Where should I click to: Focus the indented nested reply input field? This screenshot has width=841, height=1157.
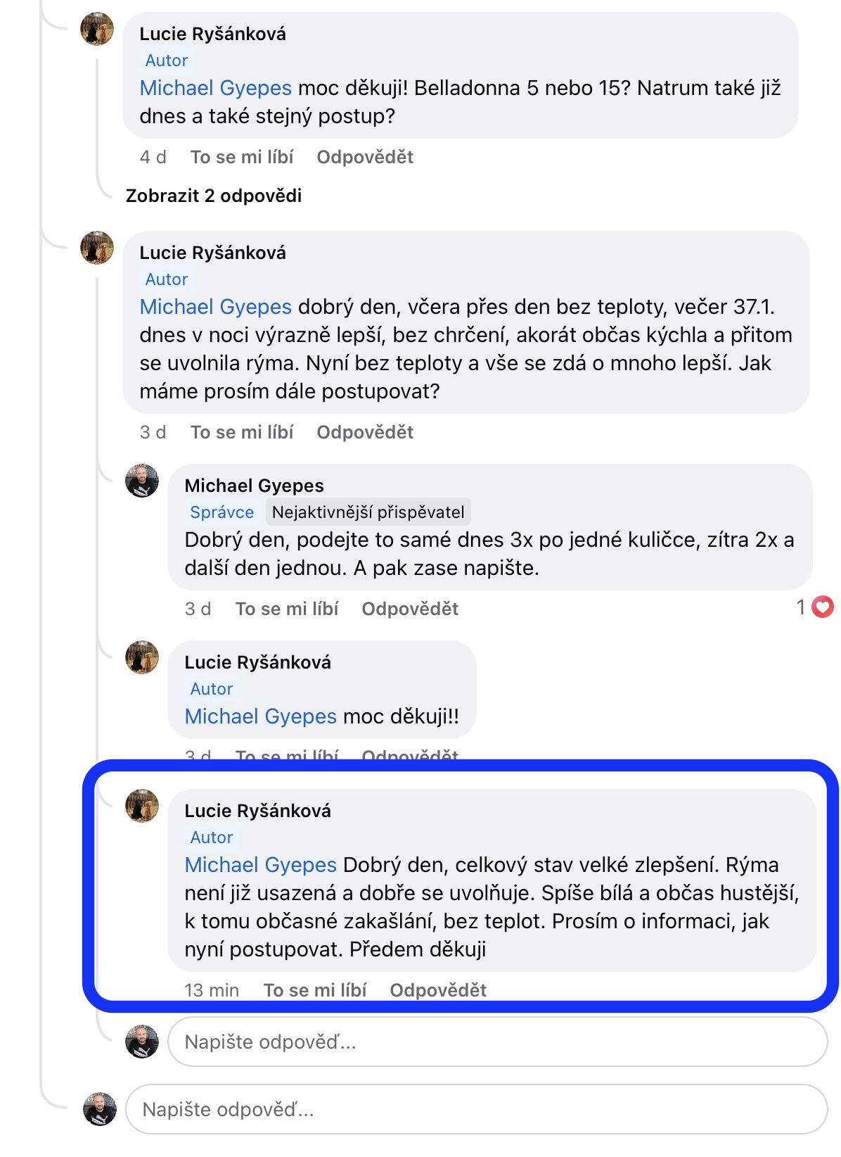click(x=496, y=1042)
